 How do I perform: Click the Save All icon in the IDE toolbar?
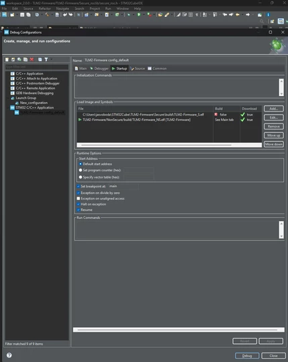click(28, 15)
